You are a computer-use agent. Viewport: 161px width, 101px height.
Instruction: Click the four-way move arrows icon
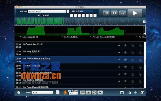point(136,93)
